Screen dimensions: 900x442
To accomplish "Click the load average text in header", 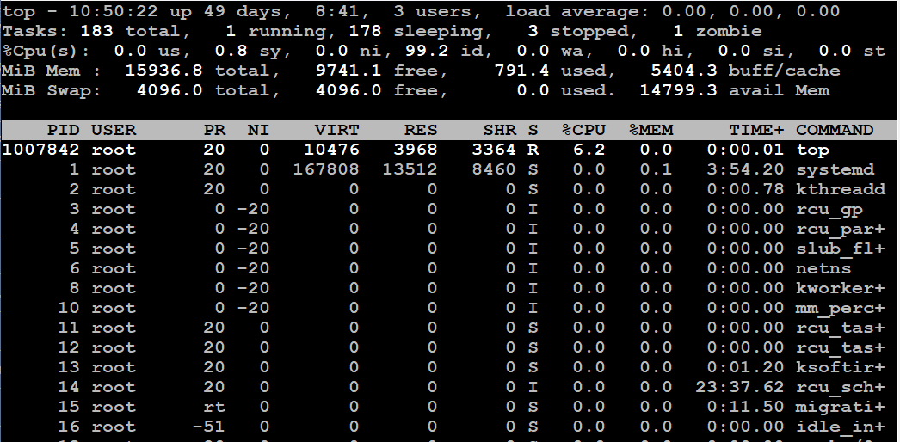I will point(585,11).
